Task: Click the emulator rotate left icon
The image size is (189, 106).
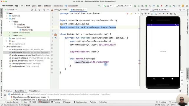Action: coord(152,14)
